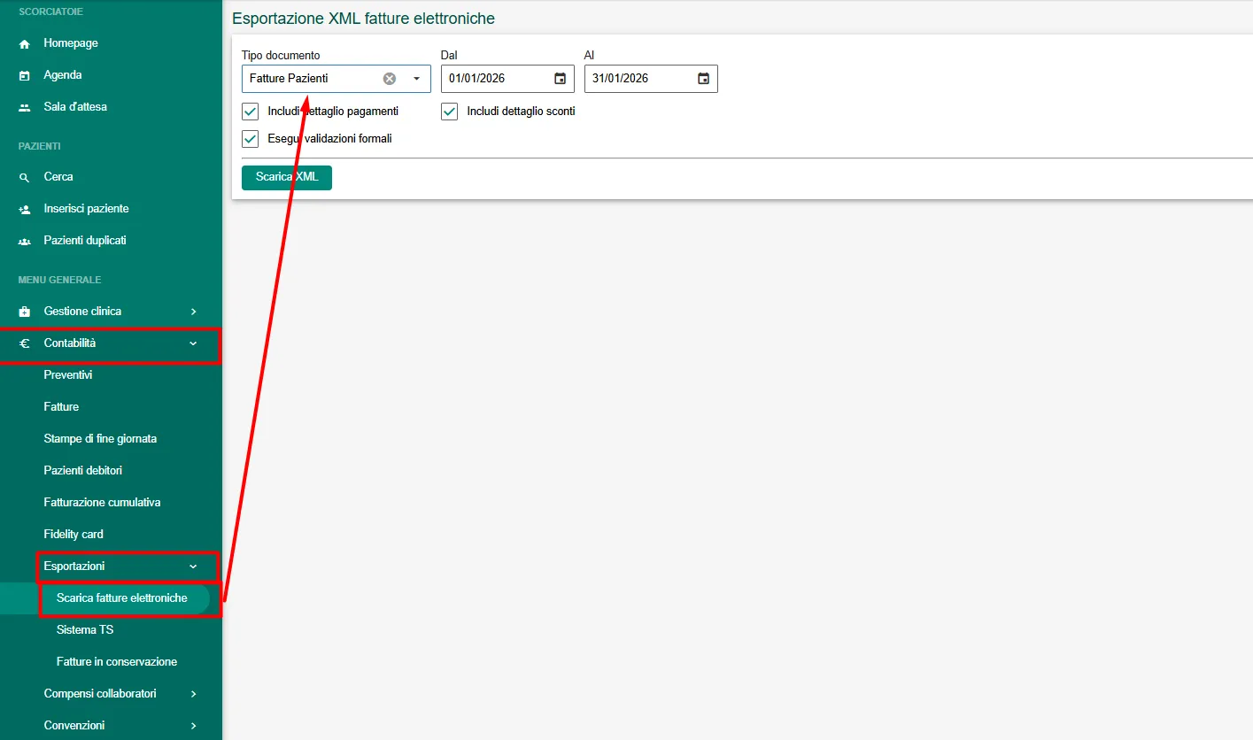Screen dimensions: 1253x740
Task: Expand the Compensi collaboratori chevron
Action: click(x=193, y=694)
